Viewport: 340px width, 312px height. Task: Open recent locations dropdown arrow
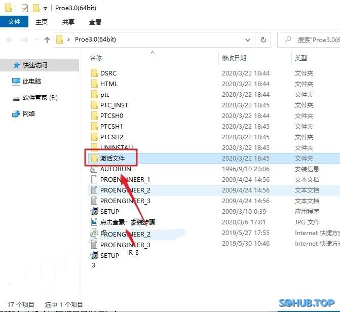pos(36,40)
